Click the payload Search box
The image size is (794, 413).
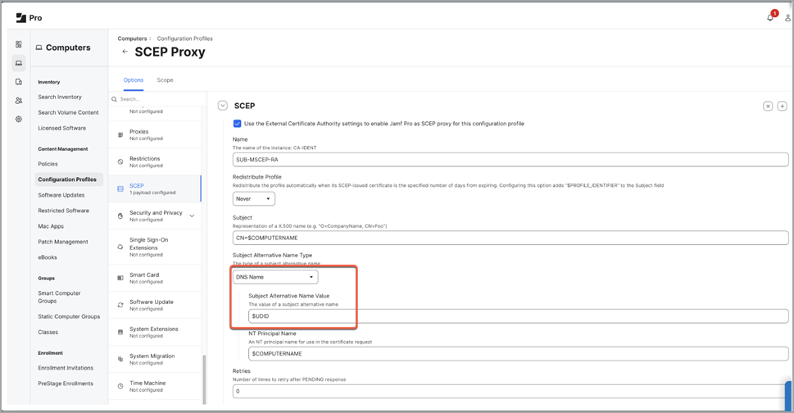[156, 99]
